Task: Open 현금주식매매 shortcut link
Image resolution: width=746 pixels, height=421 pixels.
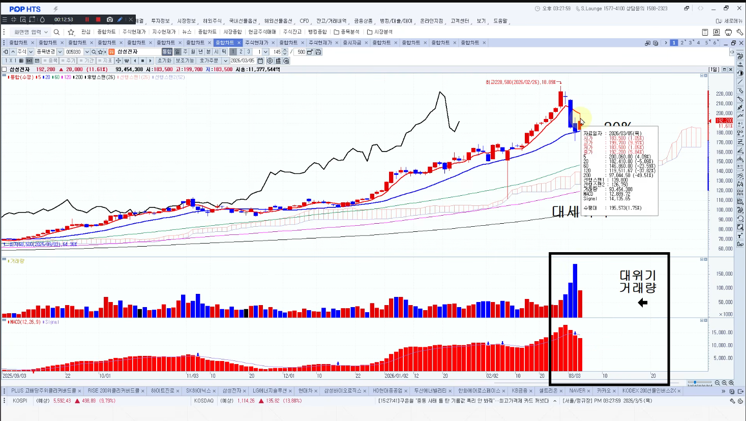Action: coord(262,32)
